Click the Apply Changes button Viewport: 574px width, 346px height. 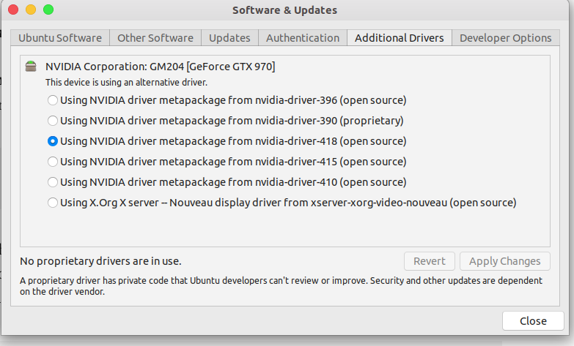coord(504,261)
